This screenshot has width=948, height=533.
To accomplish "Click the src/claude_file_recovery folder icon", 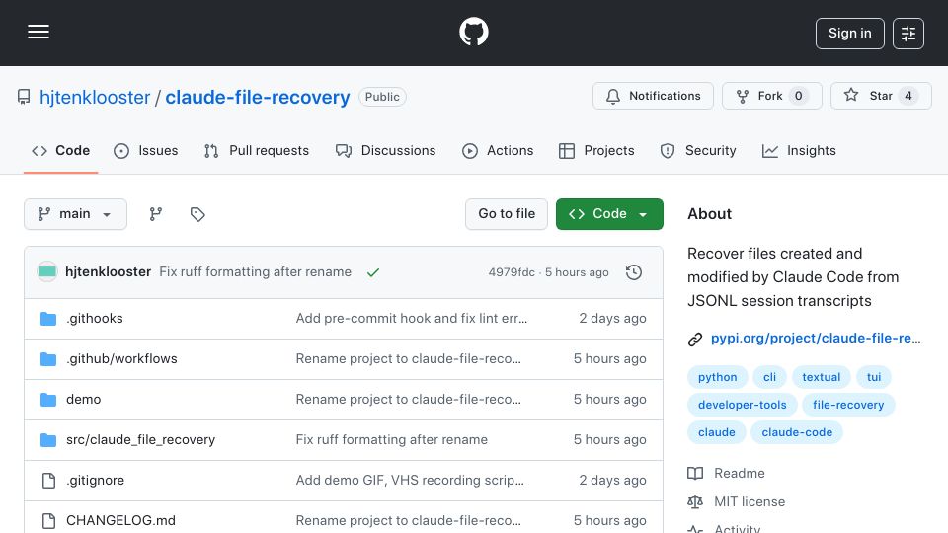I will point(48,440).
